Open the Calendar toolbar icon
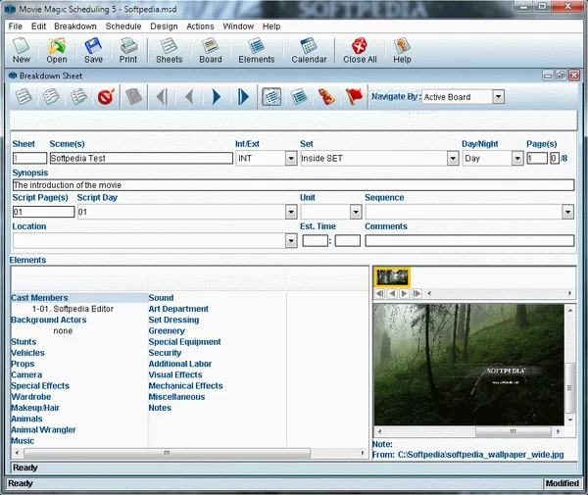Viewport: 588px width, 495px height. pos(309,50)
